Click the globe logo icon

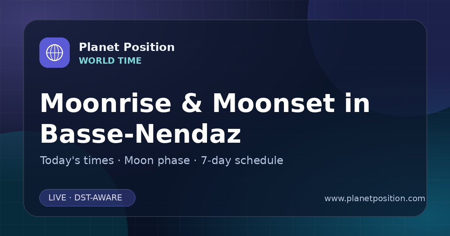click(x=54, y=52)
